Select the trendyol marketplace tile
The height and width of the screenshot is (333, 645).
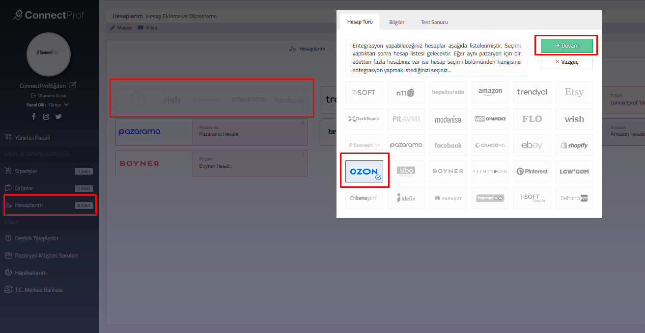[x=532, y=92]
